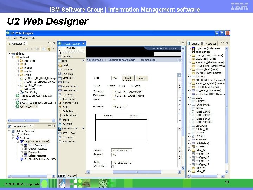Switch to the Preview tab

click(71, 176)
